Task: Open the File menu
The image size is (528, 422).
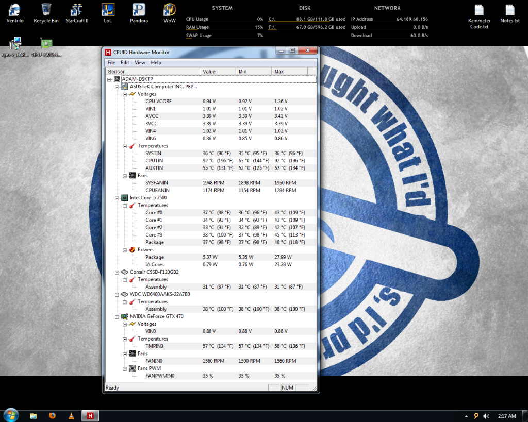Action: click(111, 62)
